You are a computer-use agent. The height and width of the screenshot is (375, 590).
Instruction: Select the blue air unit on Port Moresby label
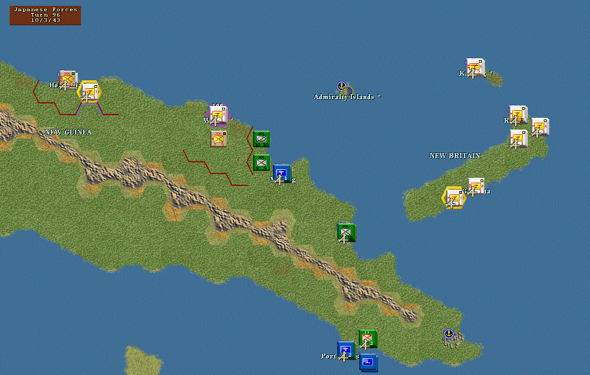(x=346, y=350)
